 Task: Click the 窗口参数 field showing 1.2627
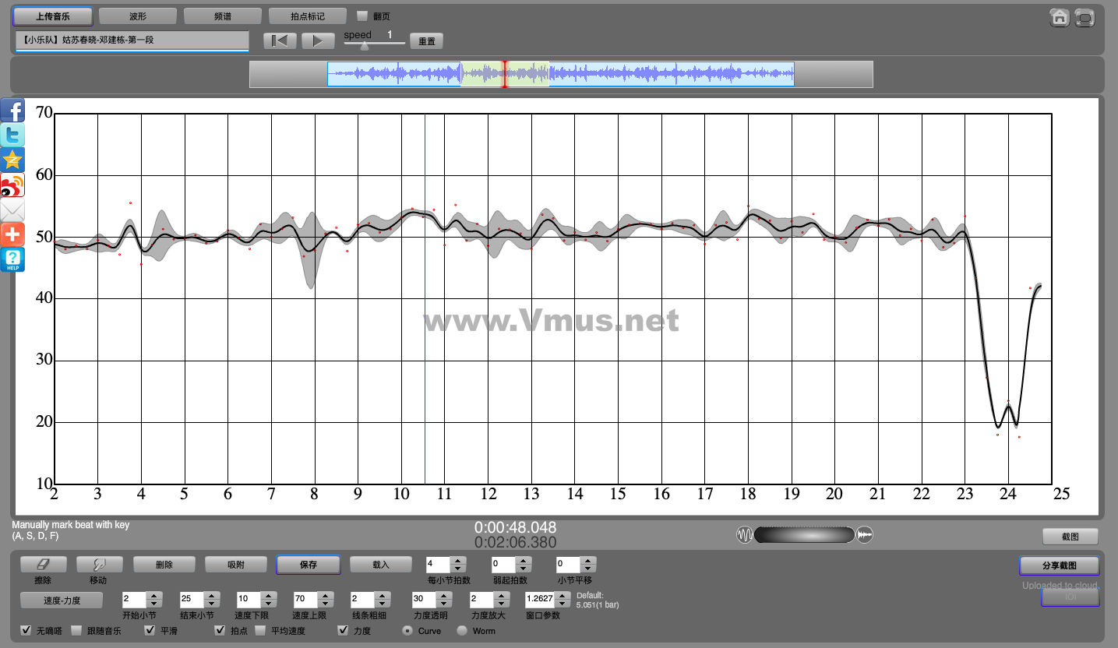tap(541, 600)
